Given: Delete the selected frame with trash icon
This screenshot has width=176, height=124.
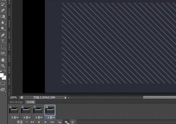Looking at the screenshot, I should click(x=73, y=122).
